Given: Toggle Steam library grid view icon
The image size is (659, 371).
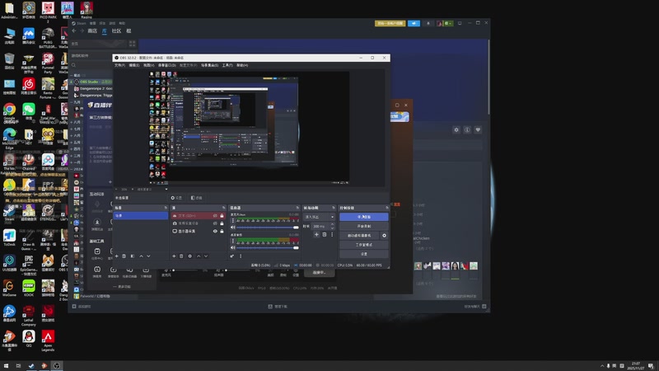Looking at the screenshot, I should 133,44.
